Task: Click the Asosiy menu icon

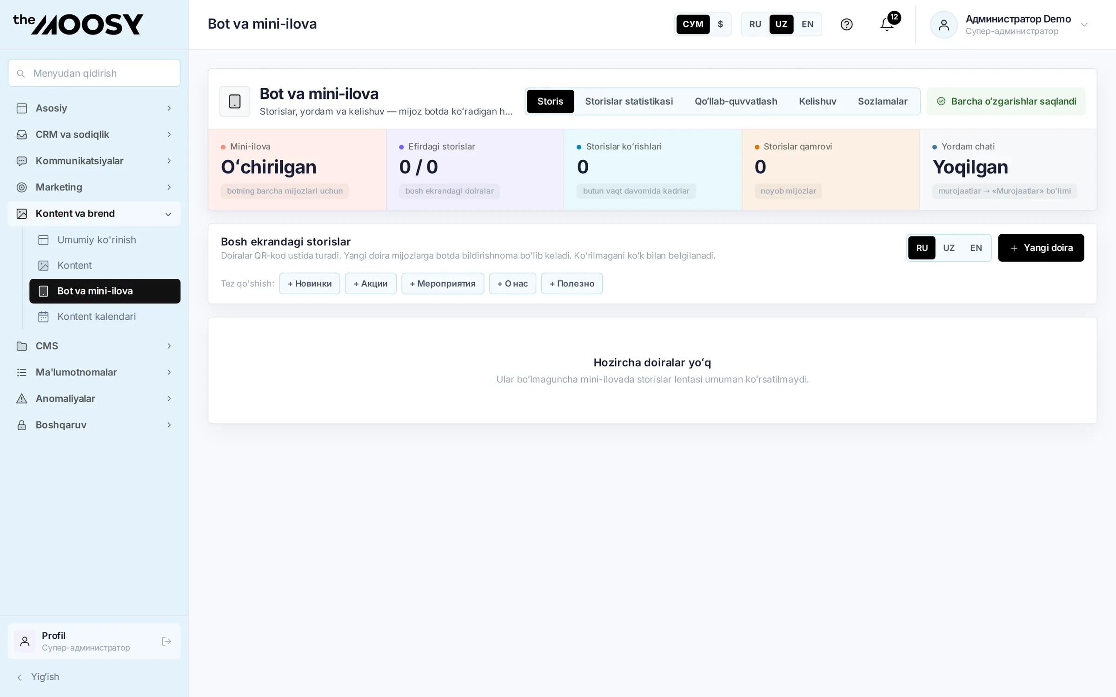Action: click(x=22, y=108)
